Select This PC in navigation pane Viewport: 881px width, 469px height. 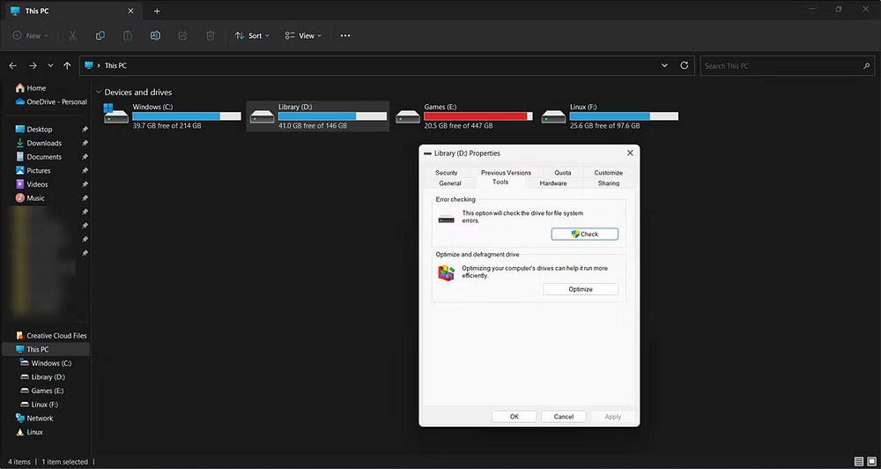click(x=45, y=349)
